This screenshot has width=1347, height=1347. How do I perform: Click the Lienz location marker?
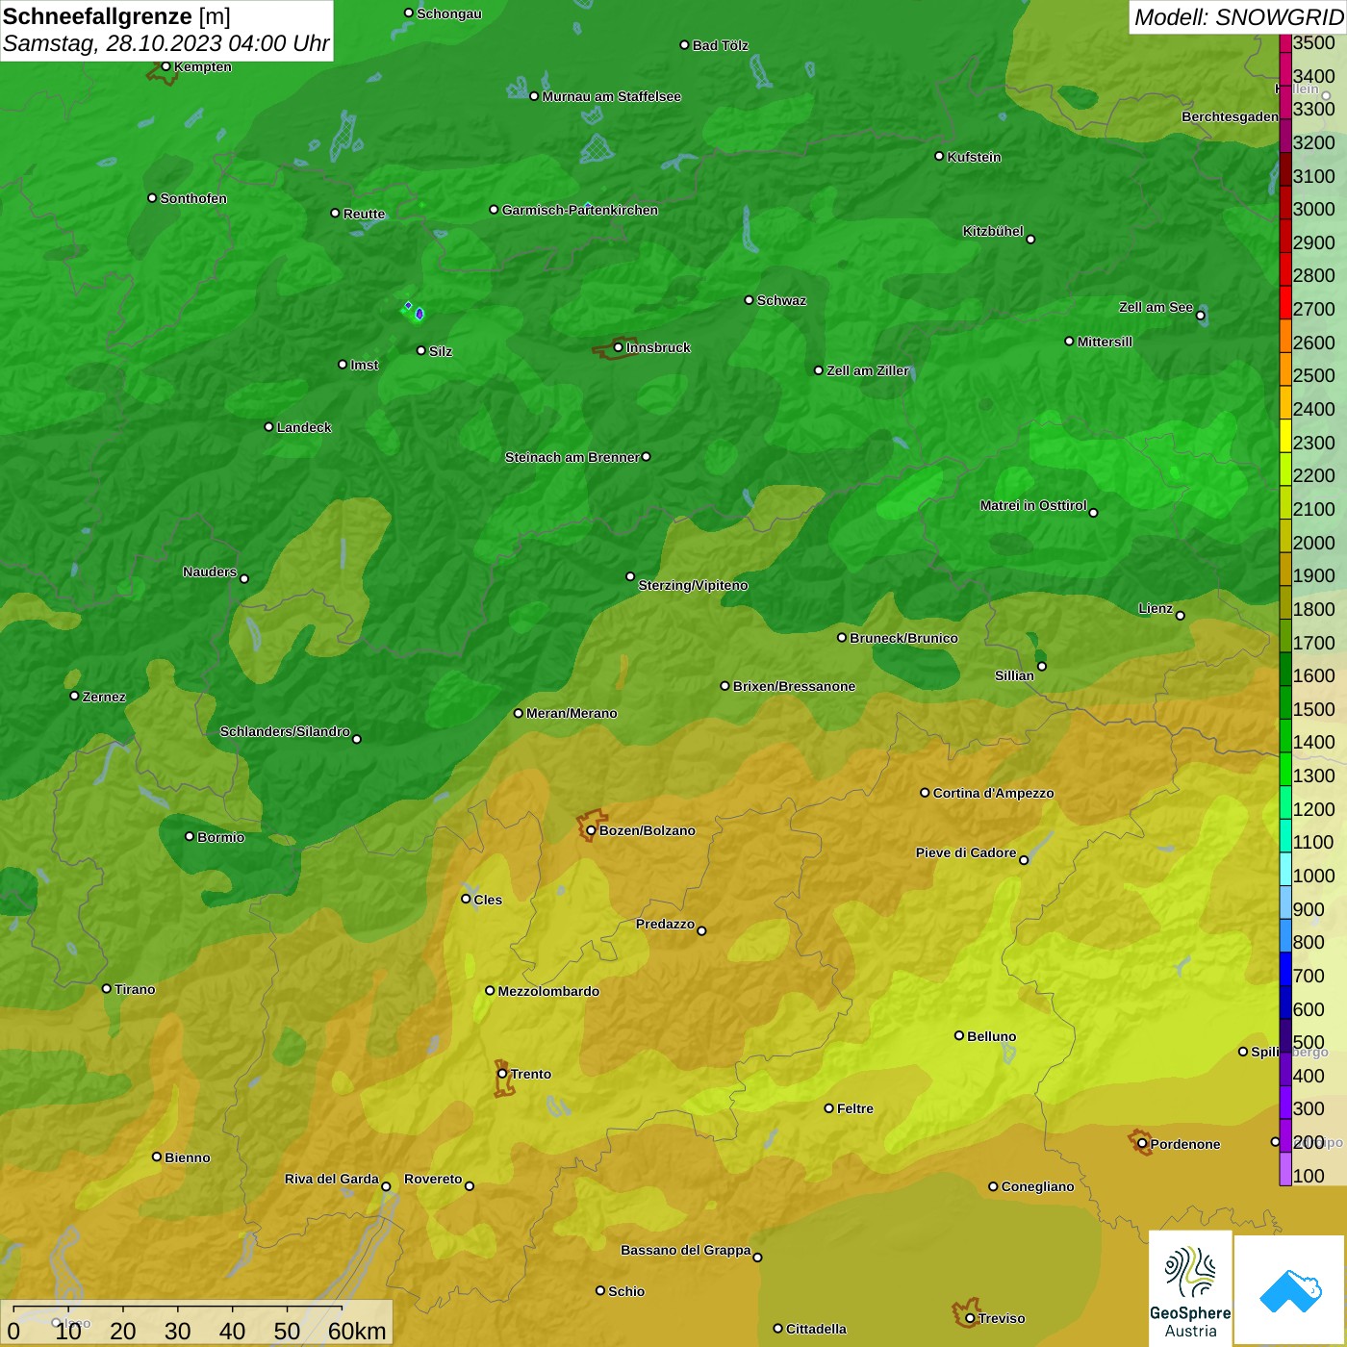(1181, 616)
